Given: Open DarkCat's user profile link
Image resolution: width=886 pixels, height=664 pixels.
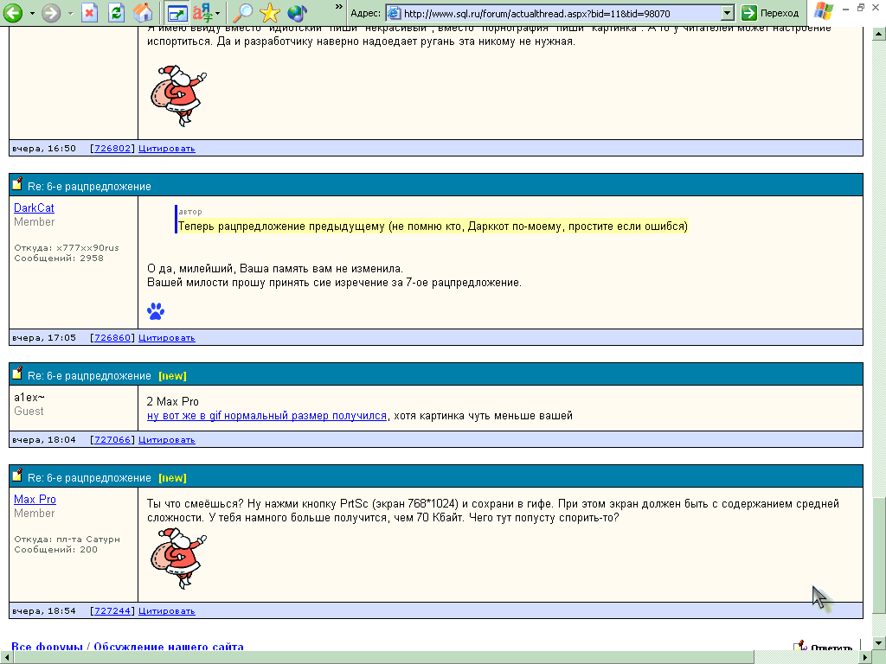Looking at the screenshot, I should tap(34, 208).
